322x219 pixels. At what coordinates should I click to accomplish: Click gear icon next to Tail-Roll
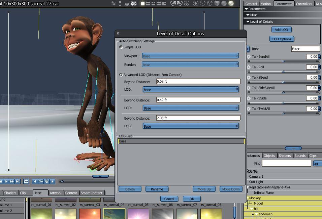pos(249,67)
